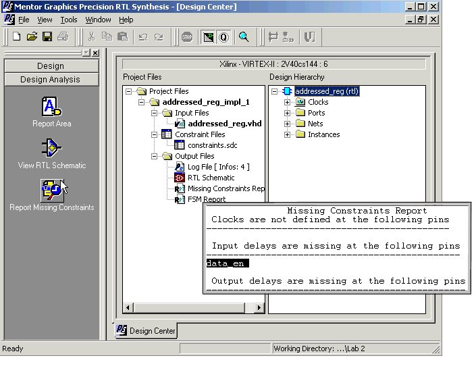
Task: Expand the Clocks node
Action: click(x=287, y=102)
